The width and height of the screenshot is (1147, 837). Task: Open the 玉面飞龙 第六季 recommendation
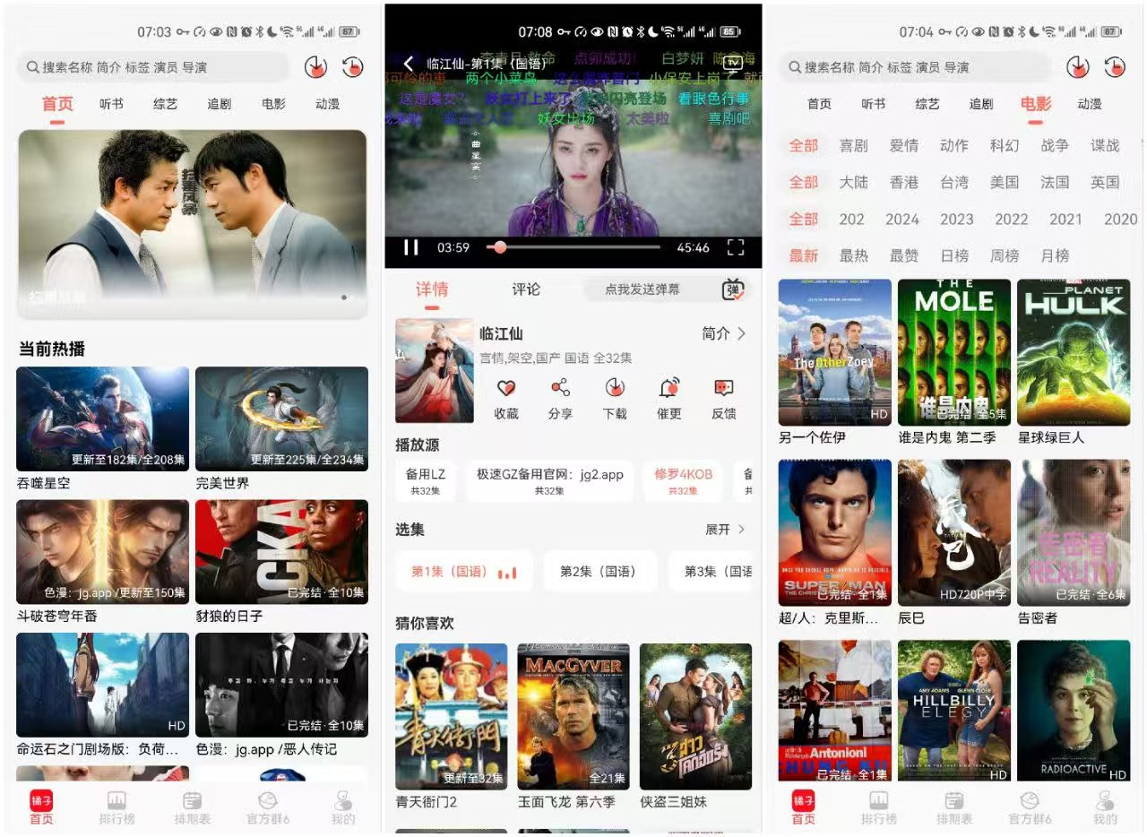[x=573, y=716]
